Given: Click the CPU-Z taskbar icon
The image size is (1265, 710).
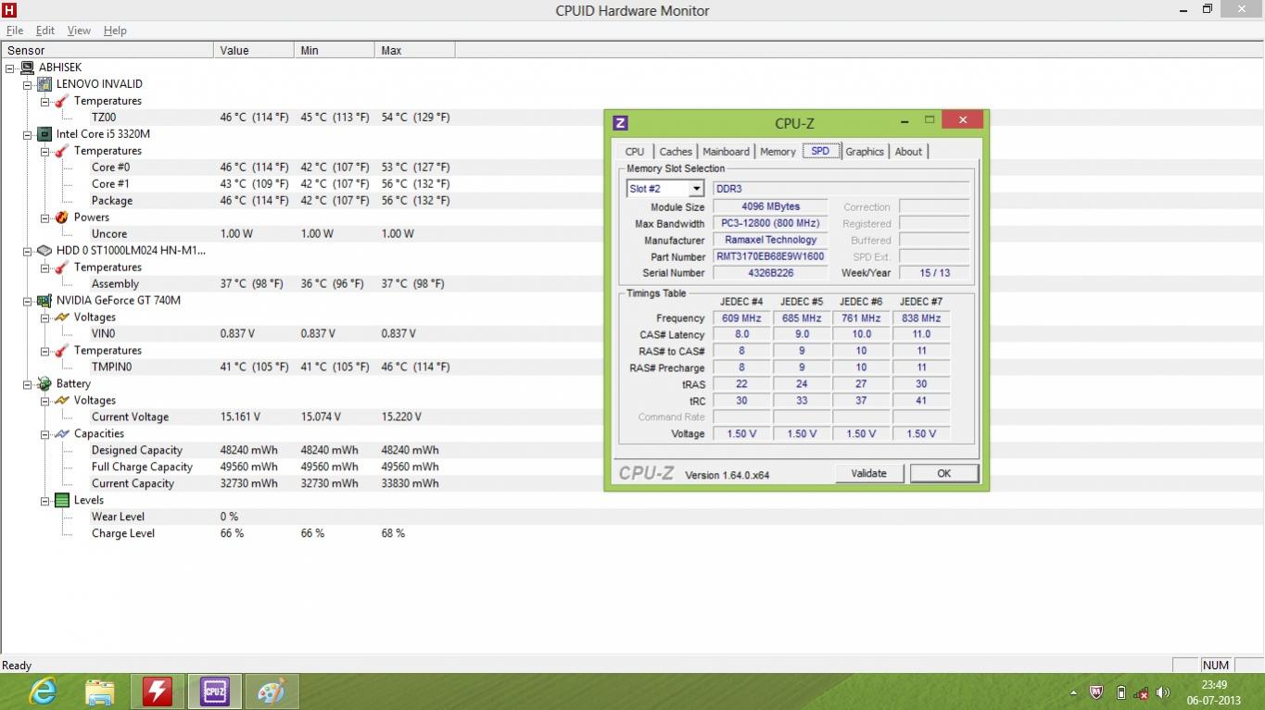Looking at the screenshot, I should [x=215, y=691].
